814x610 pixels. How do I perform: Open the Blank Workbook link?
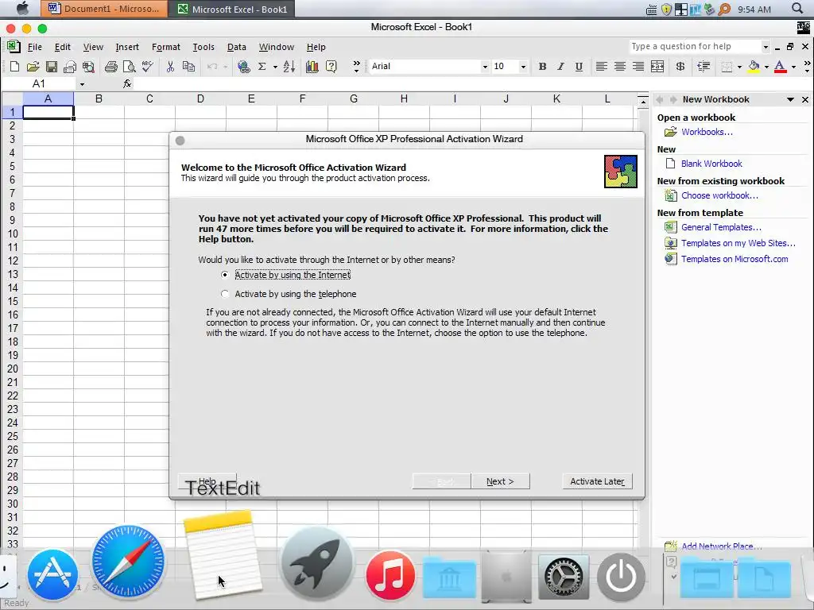click(711, 164)
